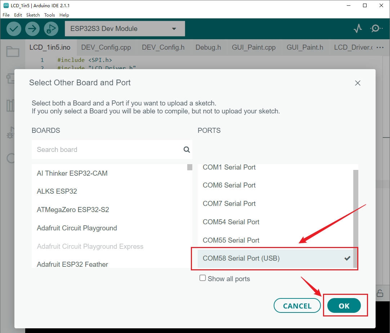Switch to the Debug.h tab

coord(208,47)
